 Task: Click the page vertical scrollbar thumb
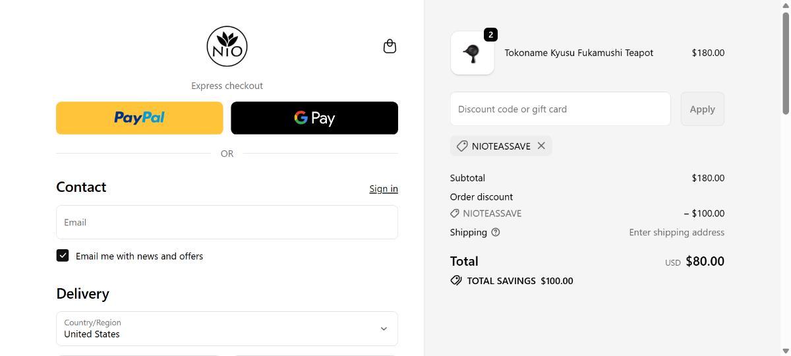(x=785, y=63)
